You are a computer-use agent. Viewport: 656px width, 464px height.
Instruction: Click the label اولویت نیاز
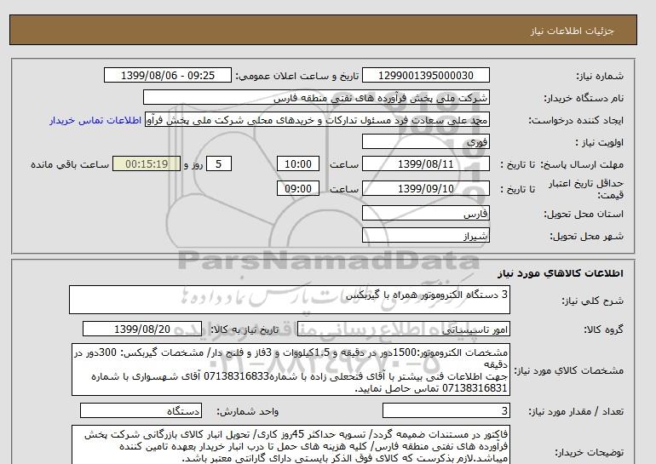(599, 142)
